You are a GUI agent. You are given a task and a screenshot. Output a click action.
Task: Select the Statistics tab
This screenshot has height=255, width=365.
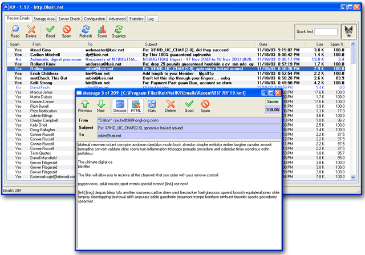pos(136,19)
